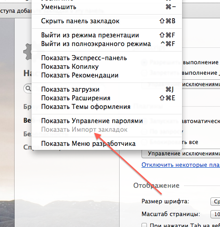Viewport: 220px width, 227px height.
Task: Select Скрыть панель закладок
Action: (107, 21)
